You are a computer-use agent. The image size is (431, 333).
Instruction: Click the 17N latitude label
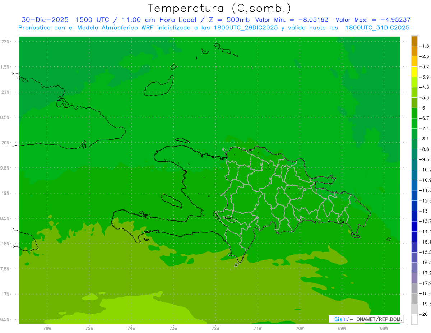[x=5, y=294]
